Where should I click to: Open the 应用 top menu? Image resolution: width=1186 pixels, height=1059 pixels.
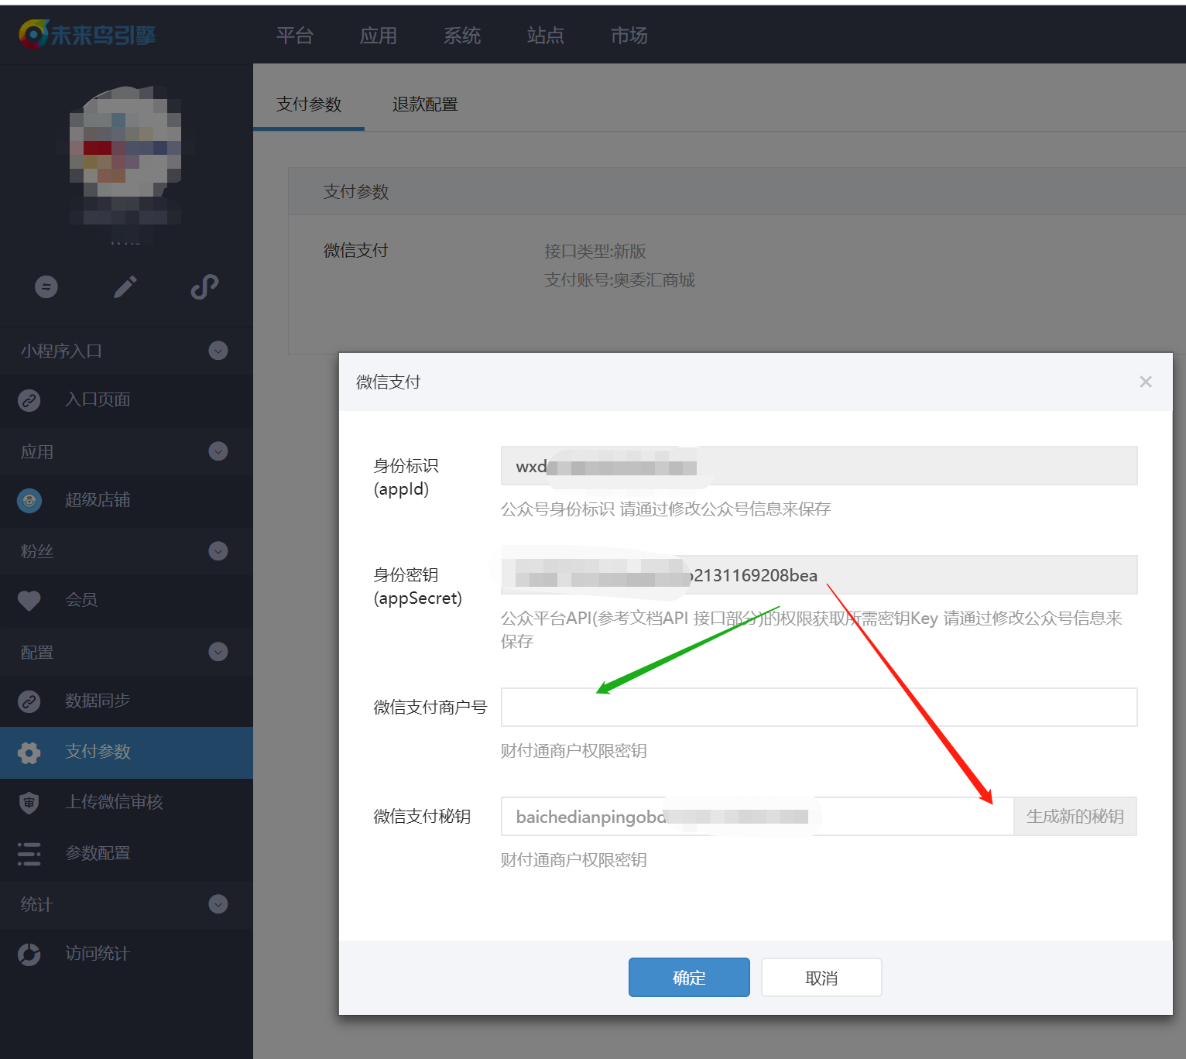pyautogui.click(x=379, y=36)
